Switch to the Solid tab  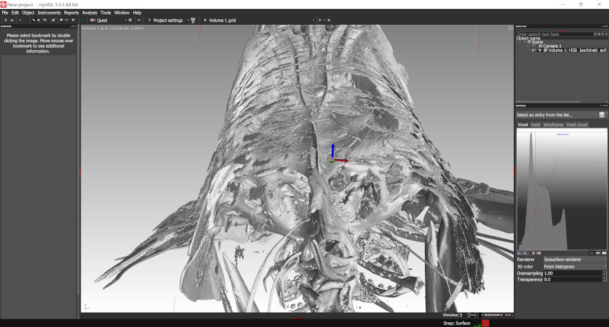pos(536,125)
